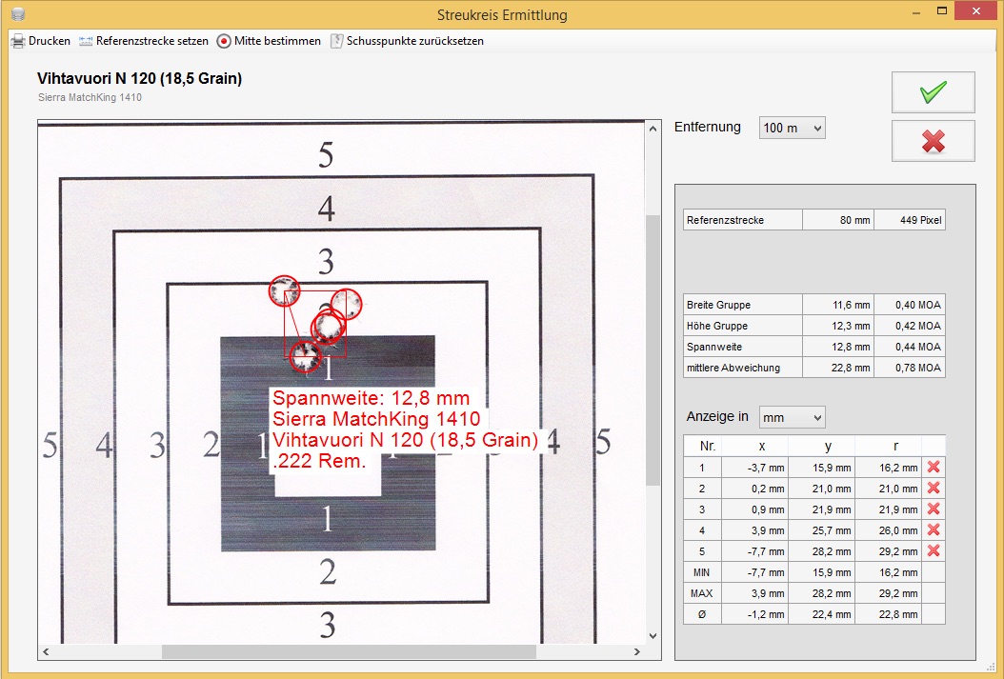Viewport: 1004px width, 679px height.
Task: Click the Entfernung label
Action: pyautogui.click(x=708, y=128)
